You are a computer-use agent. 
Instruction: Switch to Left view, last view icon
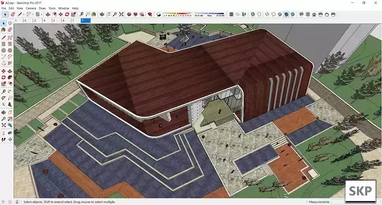click(x=333, y=14)
